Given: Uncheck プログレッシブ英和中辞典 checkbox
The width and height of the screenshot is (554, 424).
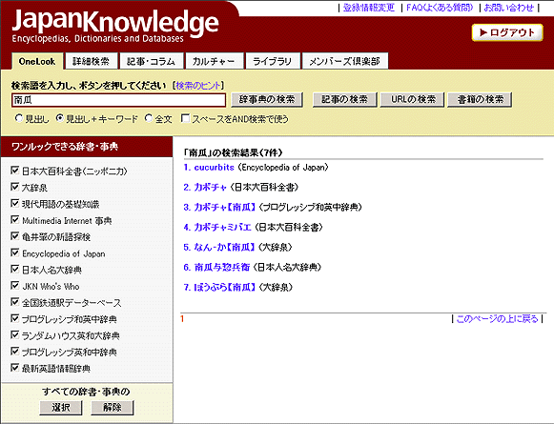Looking at the screenshot, I should [x=15, y=352].
